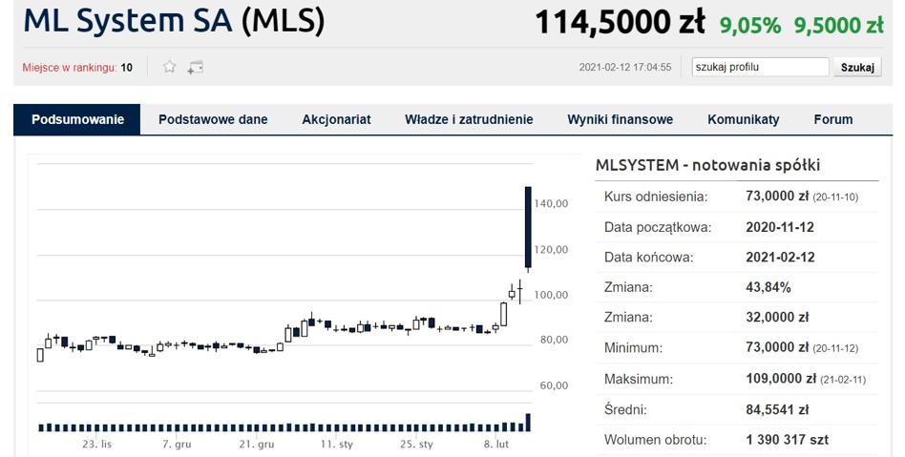Click the tallest volume bar
The image size is (905, 457).
pos(528,423)
